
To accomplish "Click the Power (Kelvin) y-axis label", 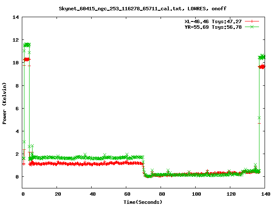I will click(4, 103).
